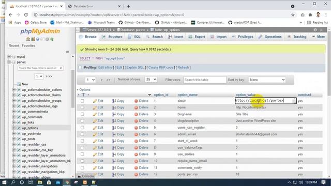Viewport: 331px width, 186px height.
Task: Select checkbox for blogname row
Action: tap(82, 114)
